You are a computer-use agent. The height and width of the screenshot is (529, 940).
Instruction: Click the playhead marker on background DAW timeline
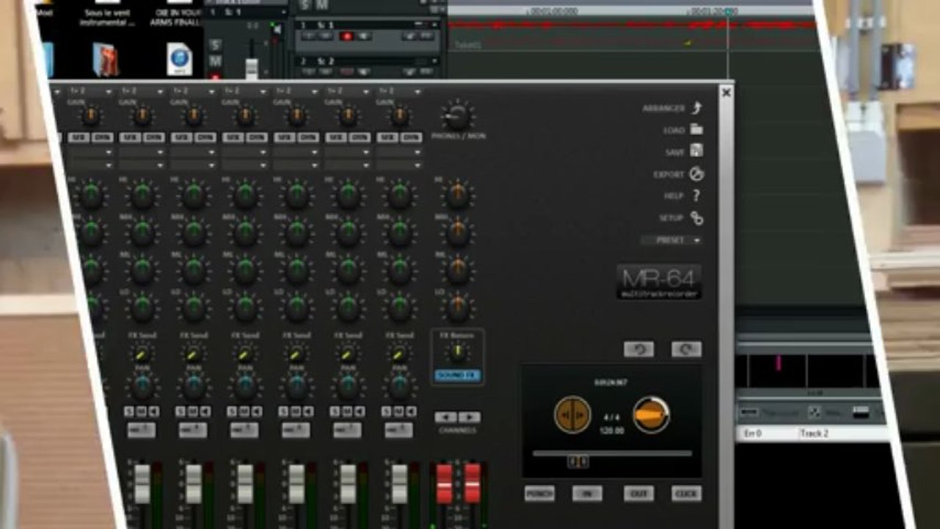[728, 12]
